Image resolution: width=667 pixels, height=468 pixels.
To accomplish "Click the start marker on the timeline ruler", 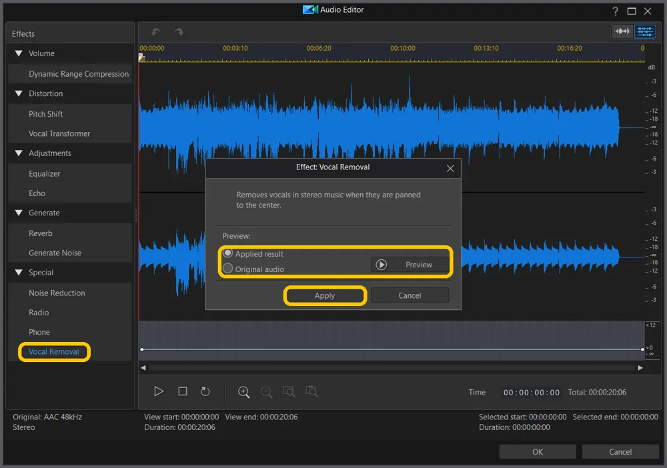I will pyautogui.click(x=142, y=58).
